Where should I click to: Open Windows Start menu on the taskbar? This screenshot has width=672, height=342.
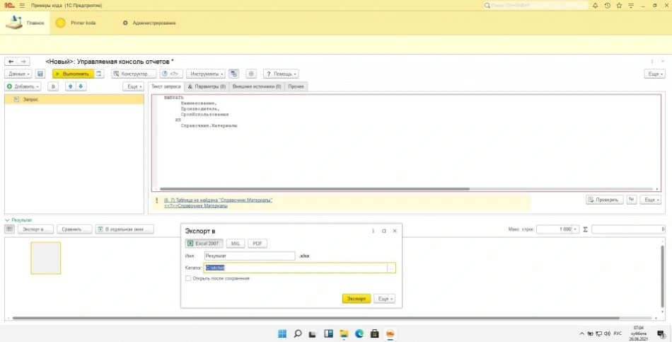pos(282,334)
